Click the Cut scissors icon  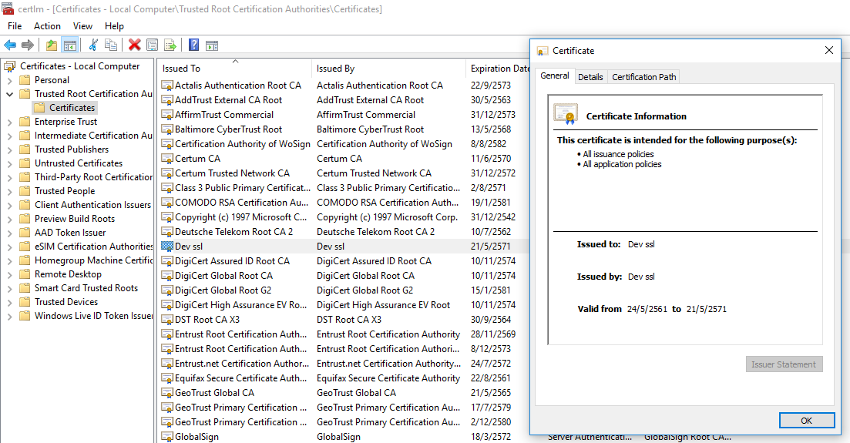click(x=93, y=45)
